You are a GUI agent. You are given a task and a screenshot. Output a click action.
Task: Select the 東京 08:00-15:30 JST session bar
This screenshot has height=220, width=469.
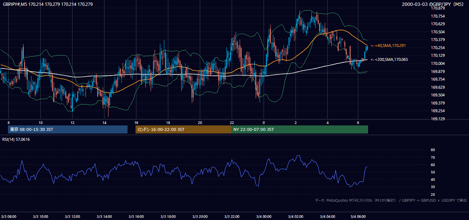68,129
